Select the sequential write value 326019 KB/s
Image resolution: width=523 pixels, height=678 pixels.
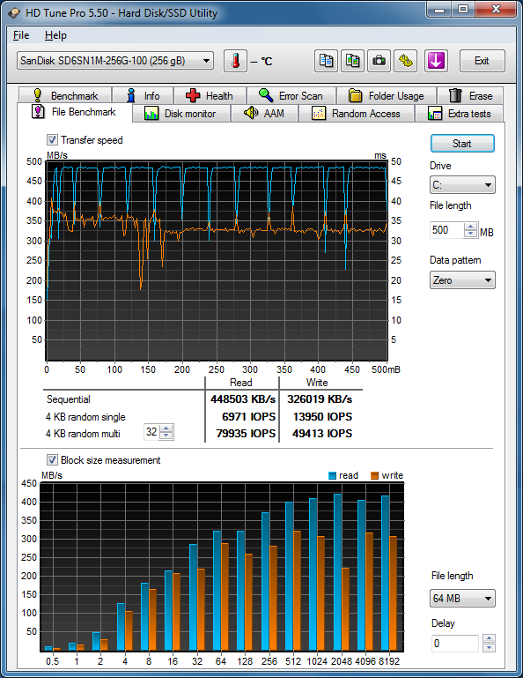(320, 399)
